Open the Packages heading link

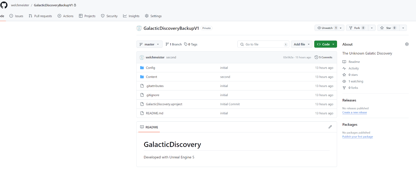(350, 125)
